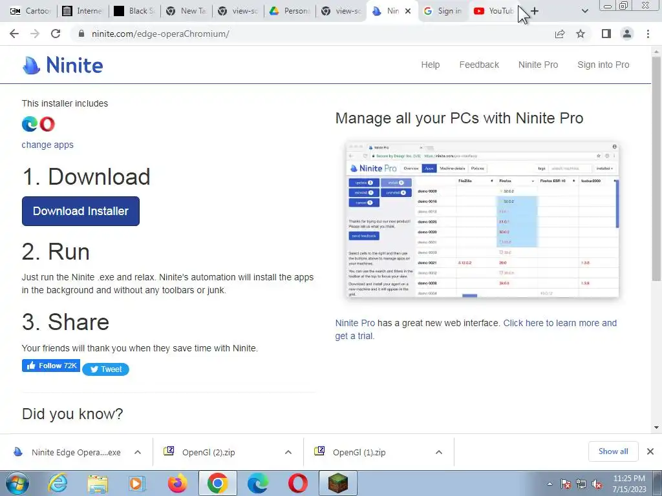Screen dimensions: 662x496
Task: Open the Feedback link
Action: [479, 65]
